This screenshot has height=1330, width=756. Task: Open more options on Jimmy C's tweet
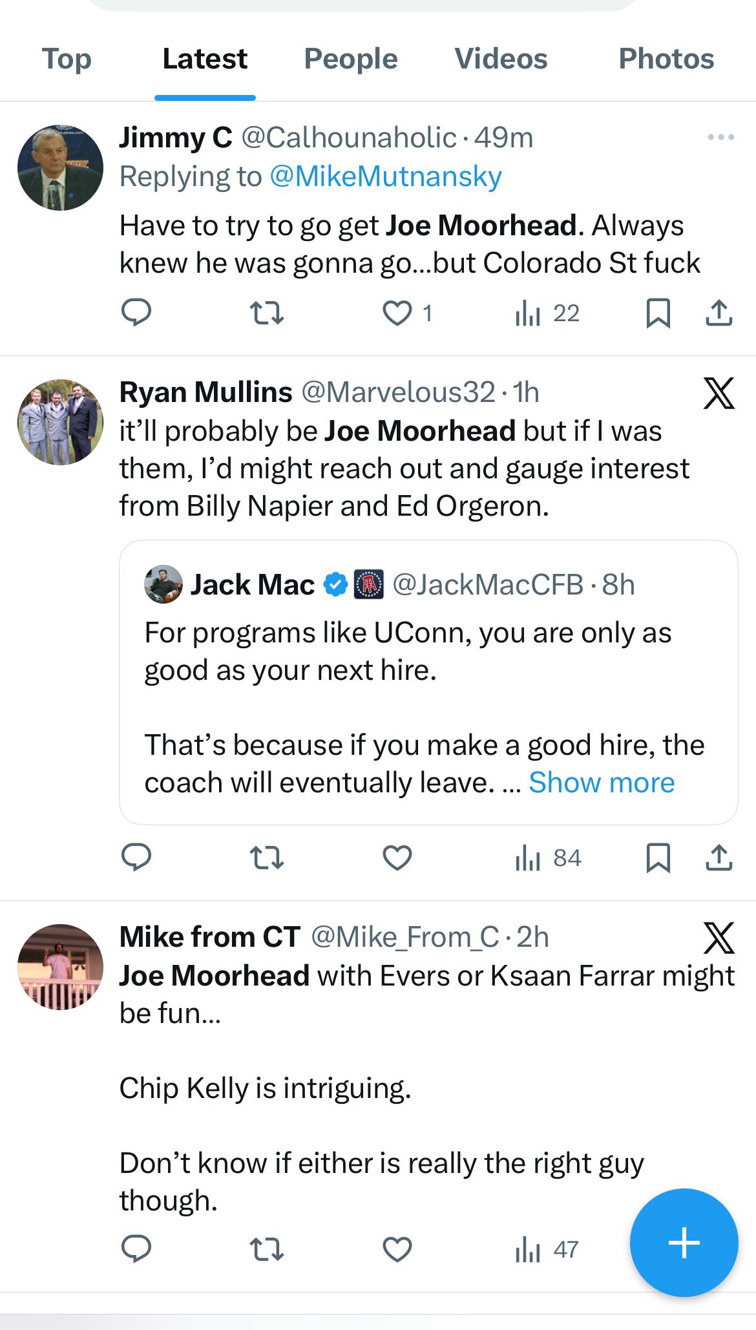(x=720, y=137)
